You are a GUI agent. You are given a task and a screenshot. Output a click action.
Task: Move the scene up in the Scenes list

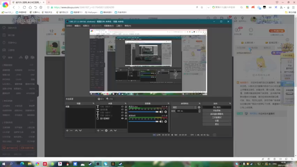pyautogui.click(x=76, y=131)
